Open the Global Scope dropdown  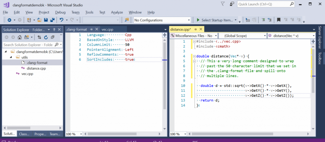click(242, 35)
